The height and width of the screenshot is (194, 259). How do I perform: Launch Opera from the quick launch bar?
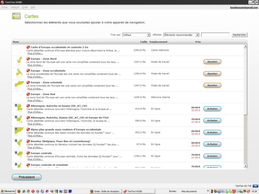33,191
